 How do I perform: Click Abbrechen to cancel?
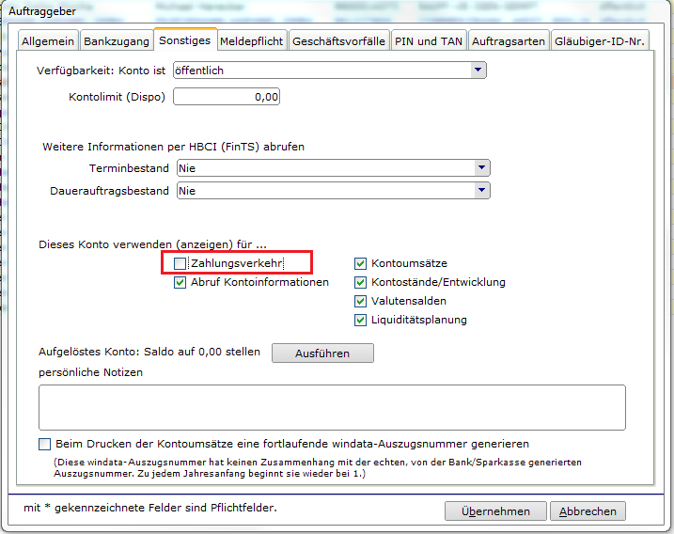[588, 511]
